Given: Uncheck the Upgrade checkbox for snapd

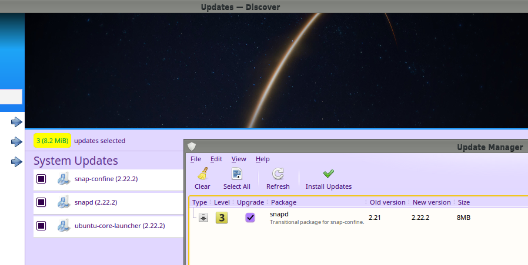Looking at the screenshot, I should [x=250, y=218].
